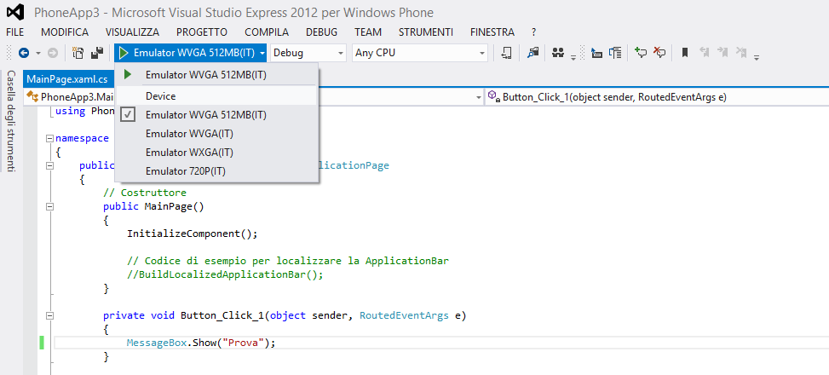
Task: Open the TEAM menu
Action: 368,32
